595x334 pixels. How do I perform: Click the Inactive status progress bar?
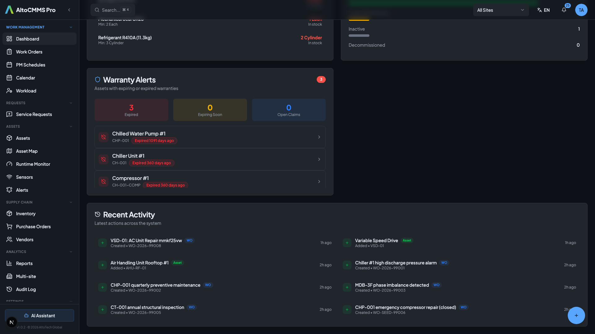(x=359, y=36)
